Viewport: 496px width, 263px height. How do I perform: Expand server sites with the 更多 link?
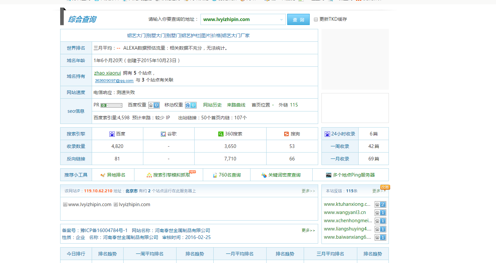point(308,191)
